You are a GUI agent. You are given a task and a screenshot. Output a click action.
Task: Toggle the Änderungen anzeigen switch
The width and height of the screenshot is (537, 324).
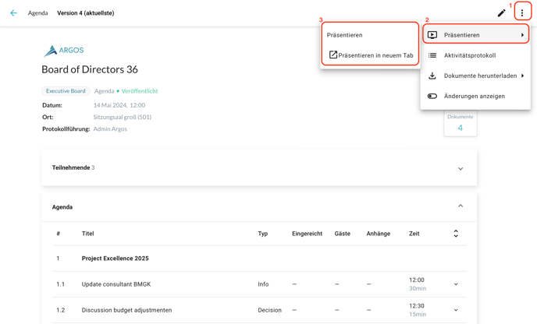[432, 97]
